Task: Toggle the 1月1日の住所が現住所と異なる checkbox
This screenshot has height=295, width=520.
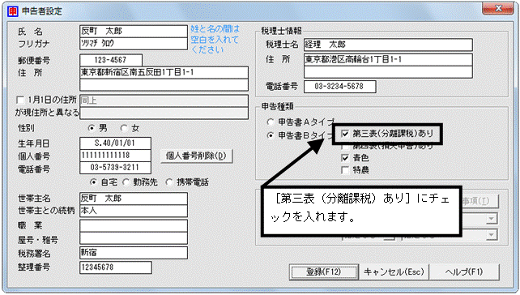Action: coord(20,100)
